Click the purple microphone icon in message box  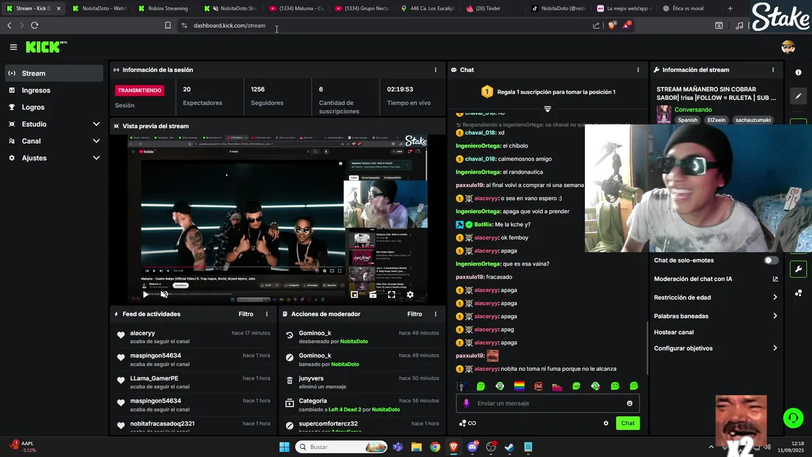[x=466, y=403]
